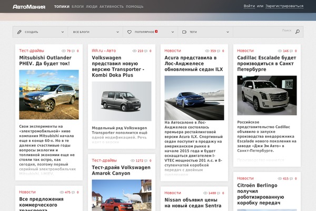Expand the ПОПУЛЯРНОЕ dropdown arrow
Viewport: 316px width, 211px height.
click(173, 32)
